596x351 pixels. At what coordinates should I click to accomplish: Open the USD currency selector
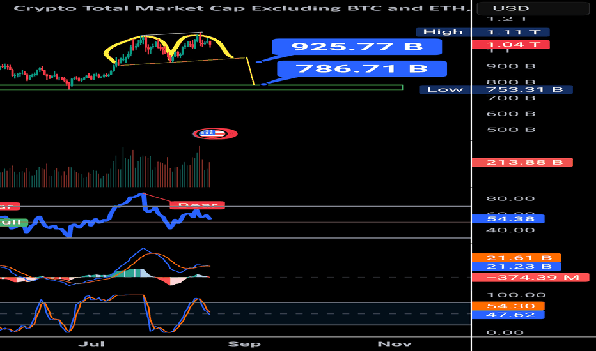[533, 8]
